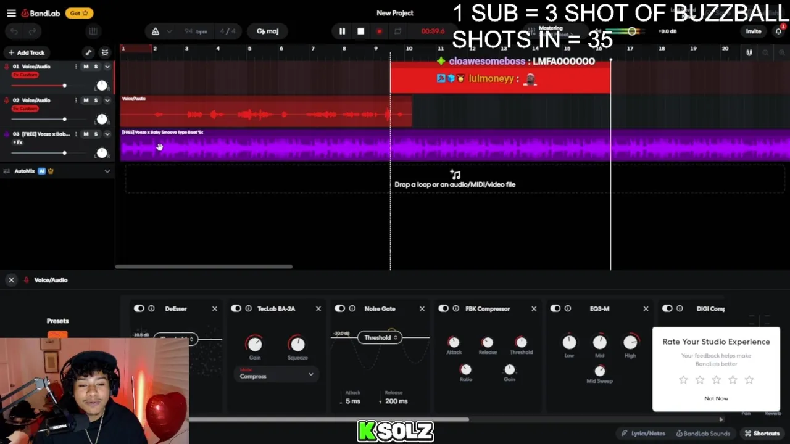The image size is (790, 444).
Task: Open the metronome settings dropdown arrow
Action: coord(169,31)
